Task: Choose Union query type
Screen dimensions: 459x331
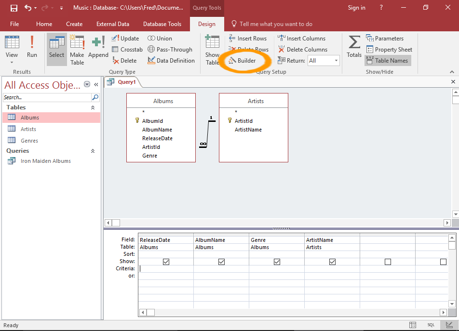Action: pyautogui.click(x=160, y=39)
